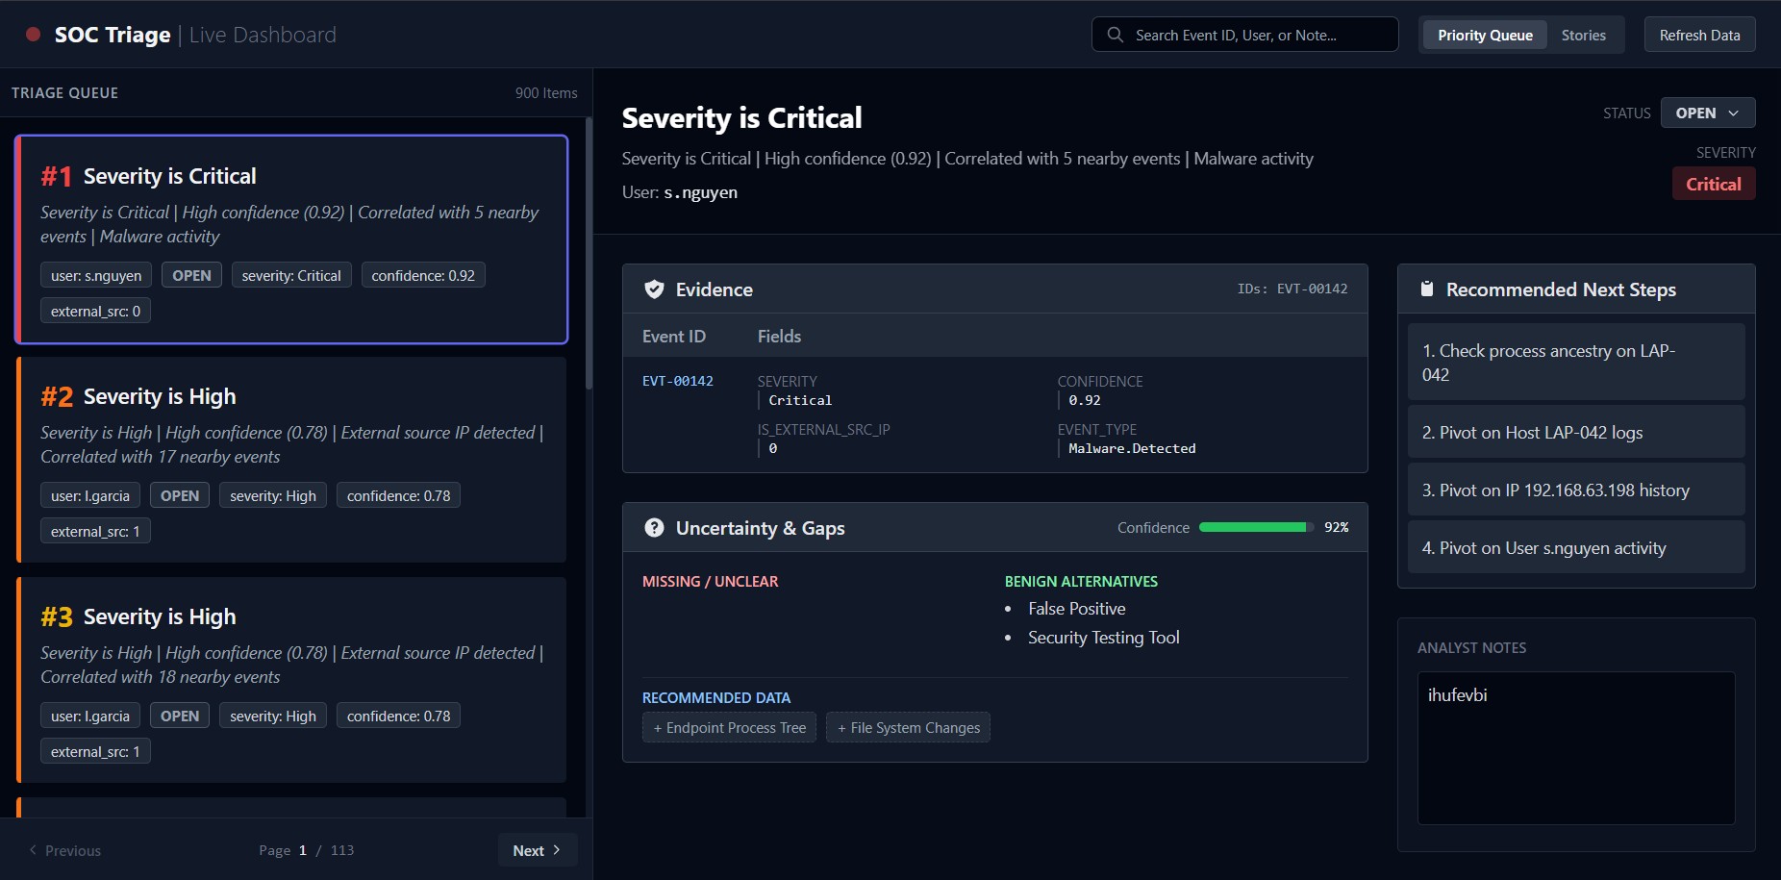Add Endpoint Process Tree recommended data
The width and height of the screenshot is (1781, 880).
point(729,728)
